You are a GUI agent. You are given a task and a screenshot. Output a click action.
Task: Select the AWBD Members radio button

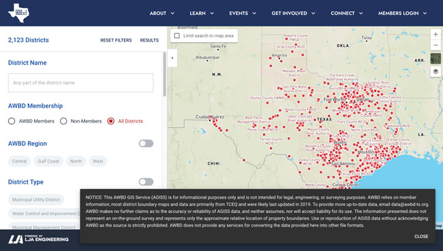pyautogui.click(x=12, y=121)
